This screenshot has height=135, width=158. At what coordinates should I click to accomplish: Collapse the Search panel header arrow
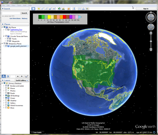coord(2,9)
